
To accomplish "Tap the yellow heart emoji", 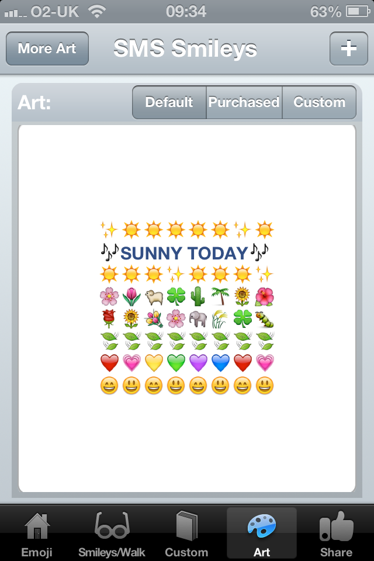I will (154, 363).
